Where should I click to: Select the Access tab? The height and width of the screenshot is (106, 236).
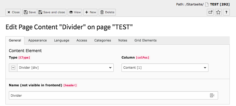82,40
